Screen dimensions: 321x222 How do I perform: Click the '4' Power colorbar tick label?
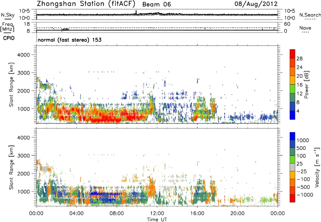tap(298, 111)
